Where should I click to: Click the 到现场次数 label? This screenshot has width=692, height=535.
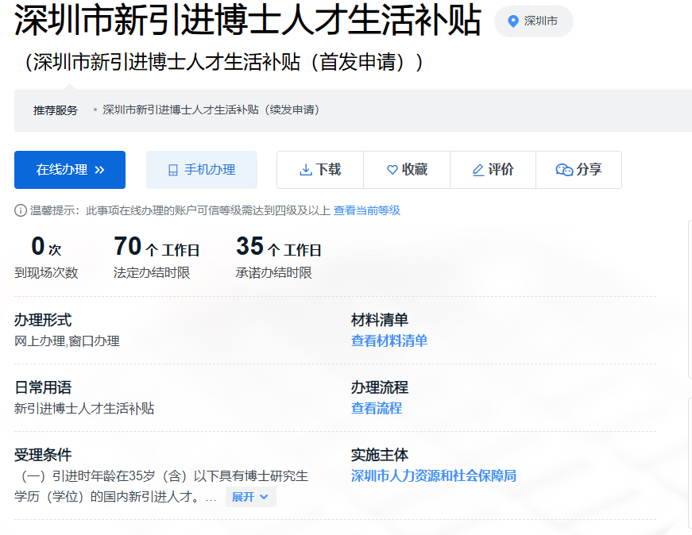(46, 273)
